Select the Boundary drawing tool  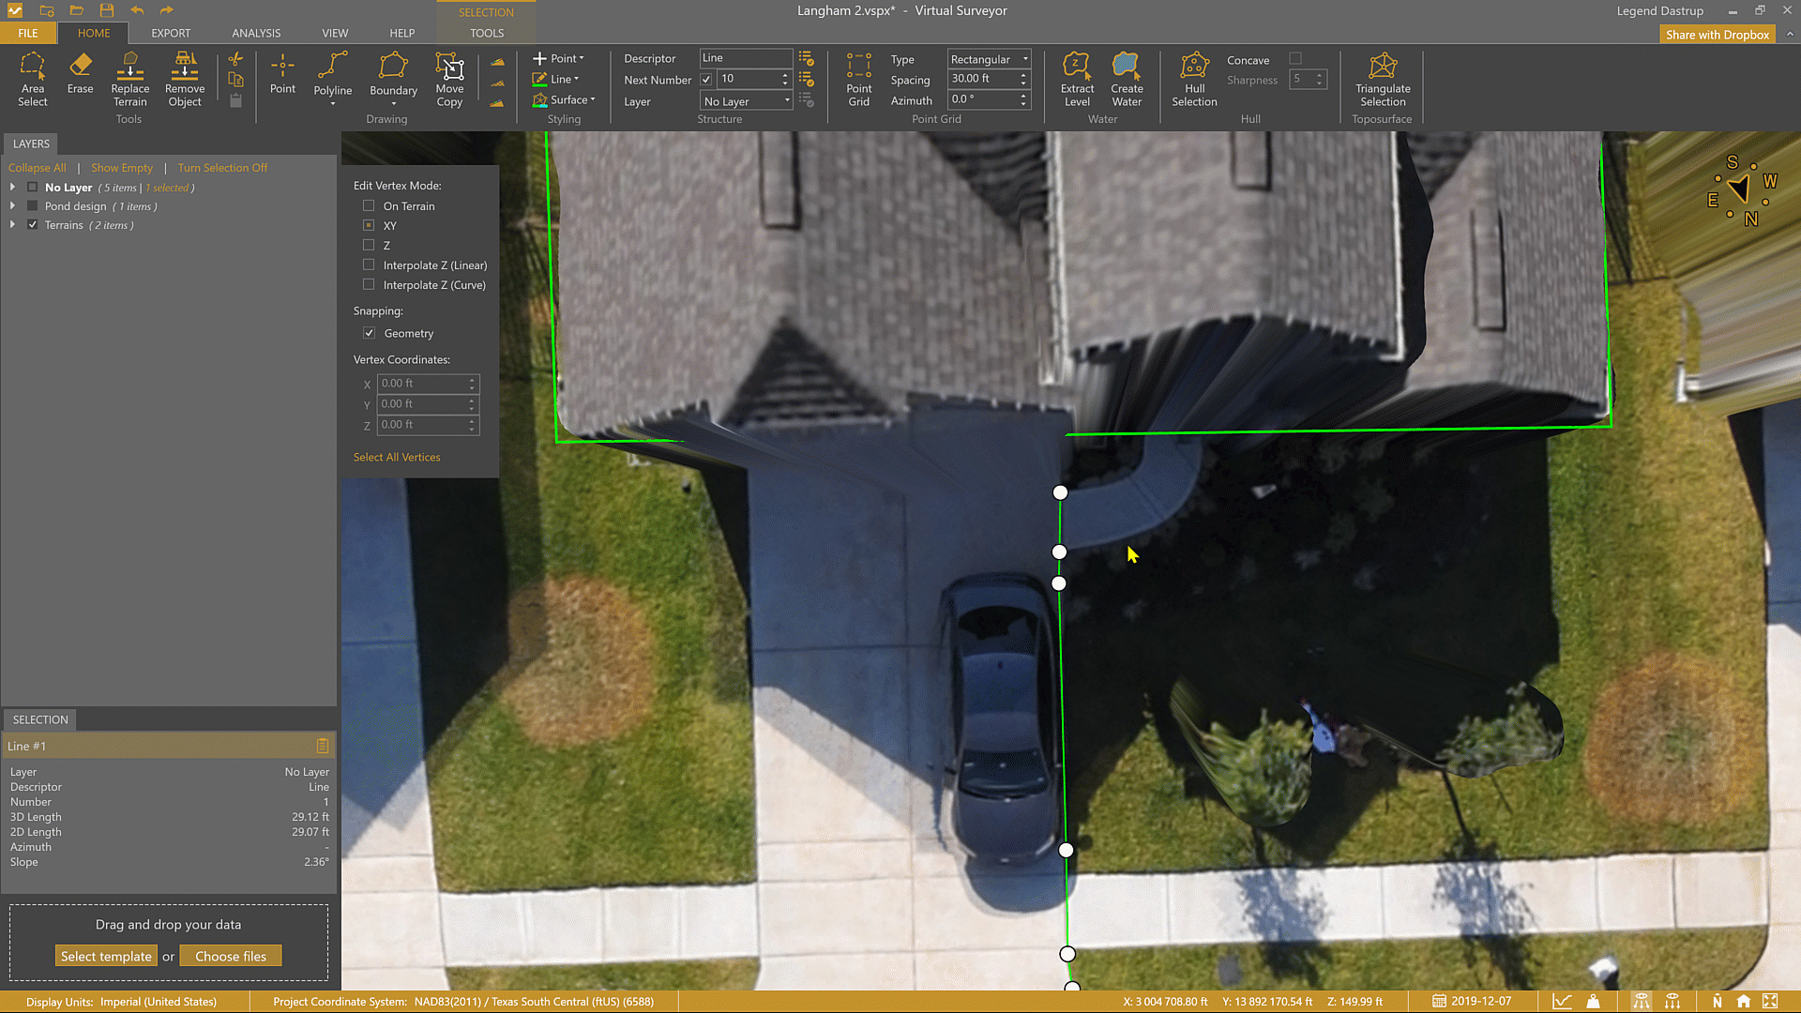coord(393,75)
